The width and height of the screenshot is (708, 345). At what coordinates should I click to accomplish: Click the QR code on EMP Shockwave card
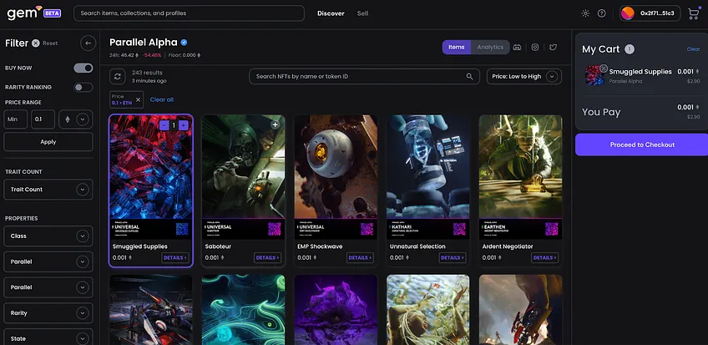coord(367,229)
